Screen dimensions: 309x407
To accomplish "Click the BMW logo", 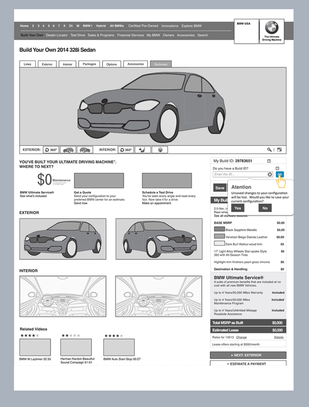I will 271,27.
